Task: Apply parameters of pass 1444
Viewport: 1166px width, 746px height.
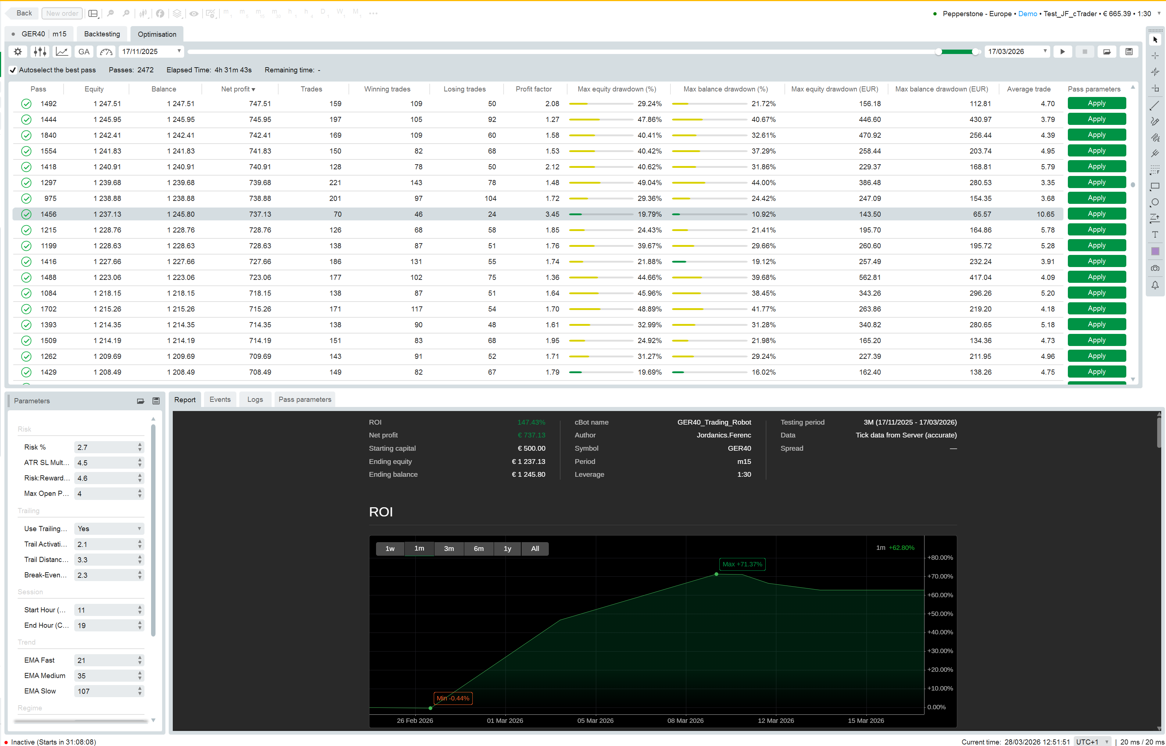Action: click(1096, 119)
